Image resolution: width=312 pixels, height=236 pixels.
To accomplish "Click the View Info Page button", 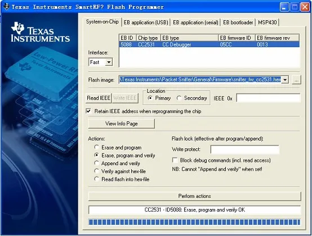I will coord(122,124).
